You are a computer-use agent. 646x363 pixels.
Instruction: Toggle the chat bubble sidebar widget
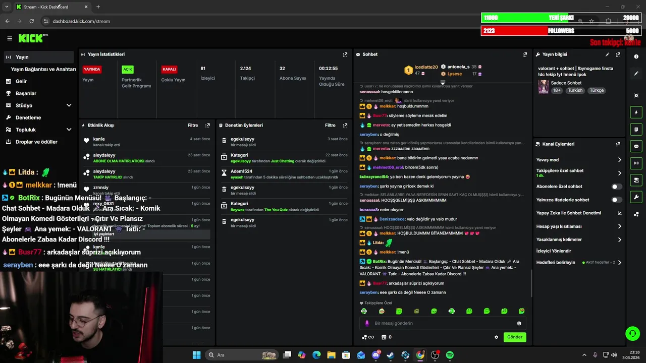[x=636, y=146]
